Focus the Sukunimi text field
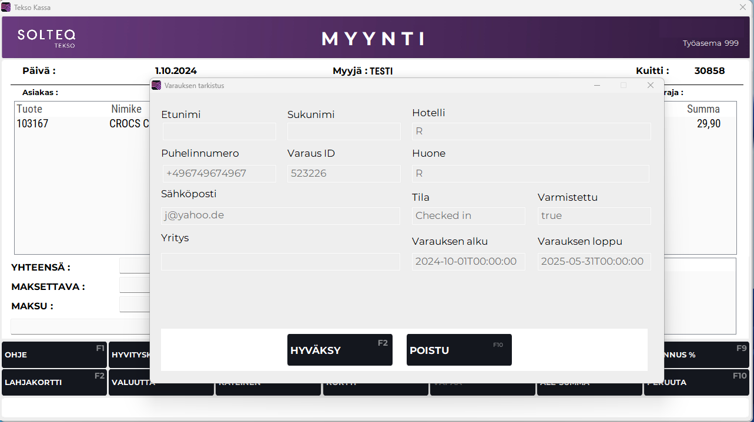The height and width of the screenshot is (422, 754). tap(344, 131)
